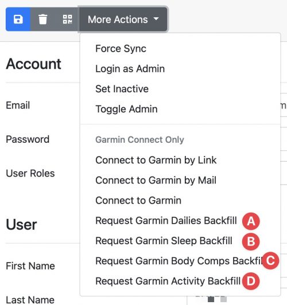Collapse the More Actions dropdown

[123, 19]
